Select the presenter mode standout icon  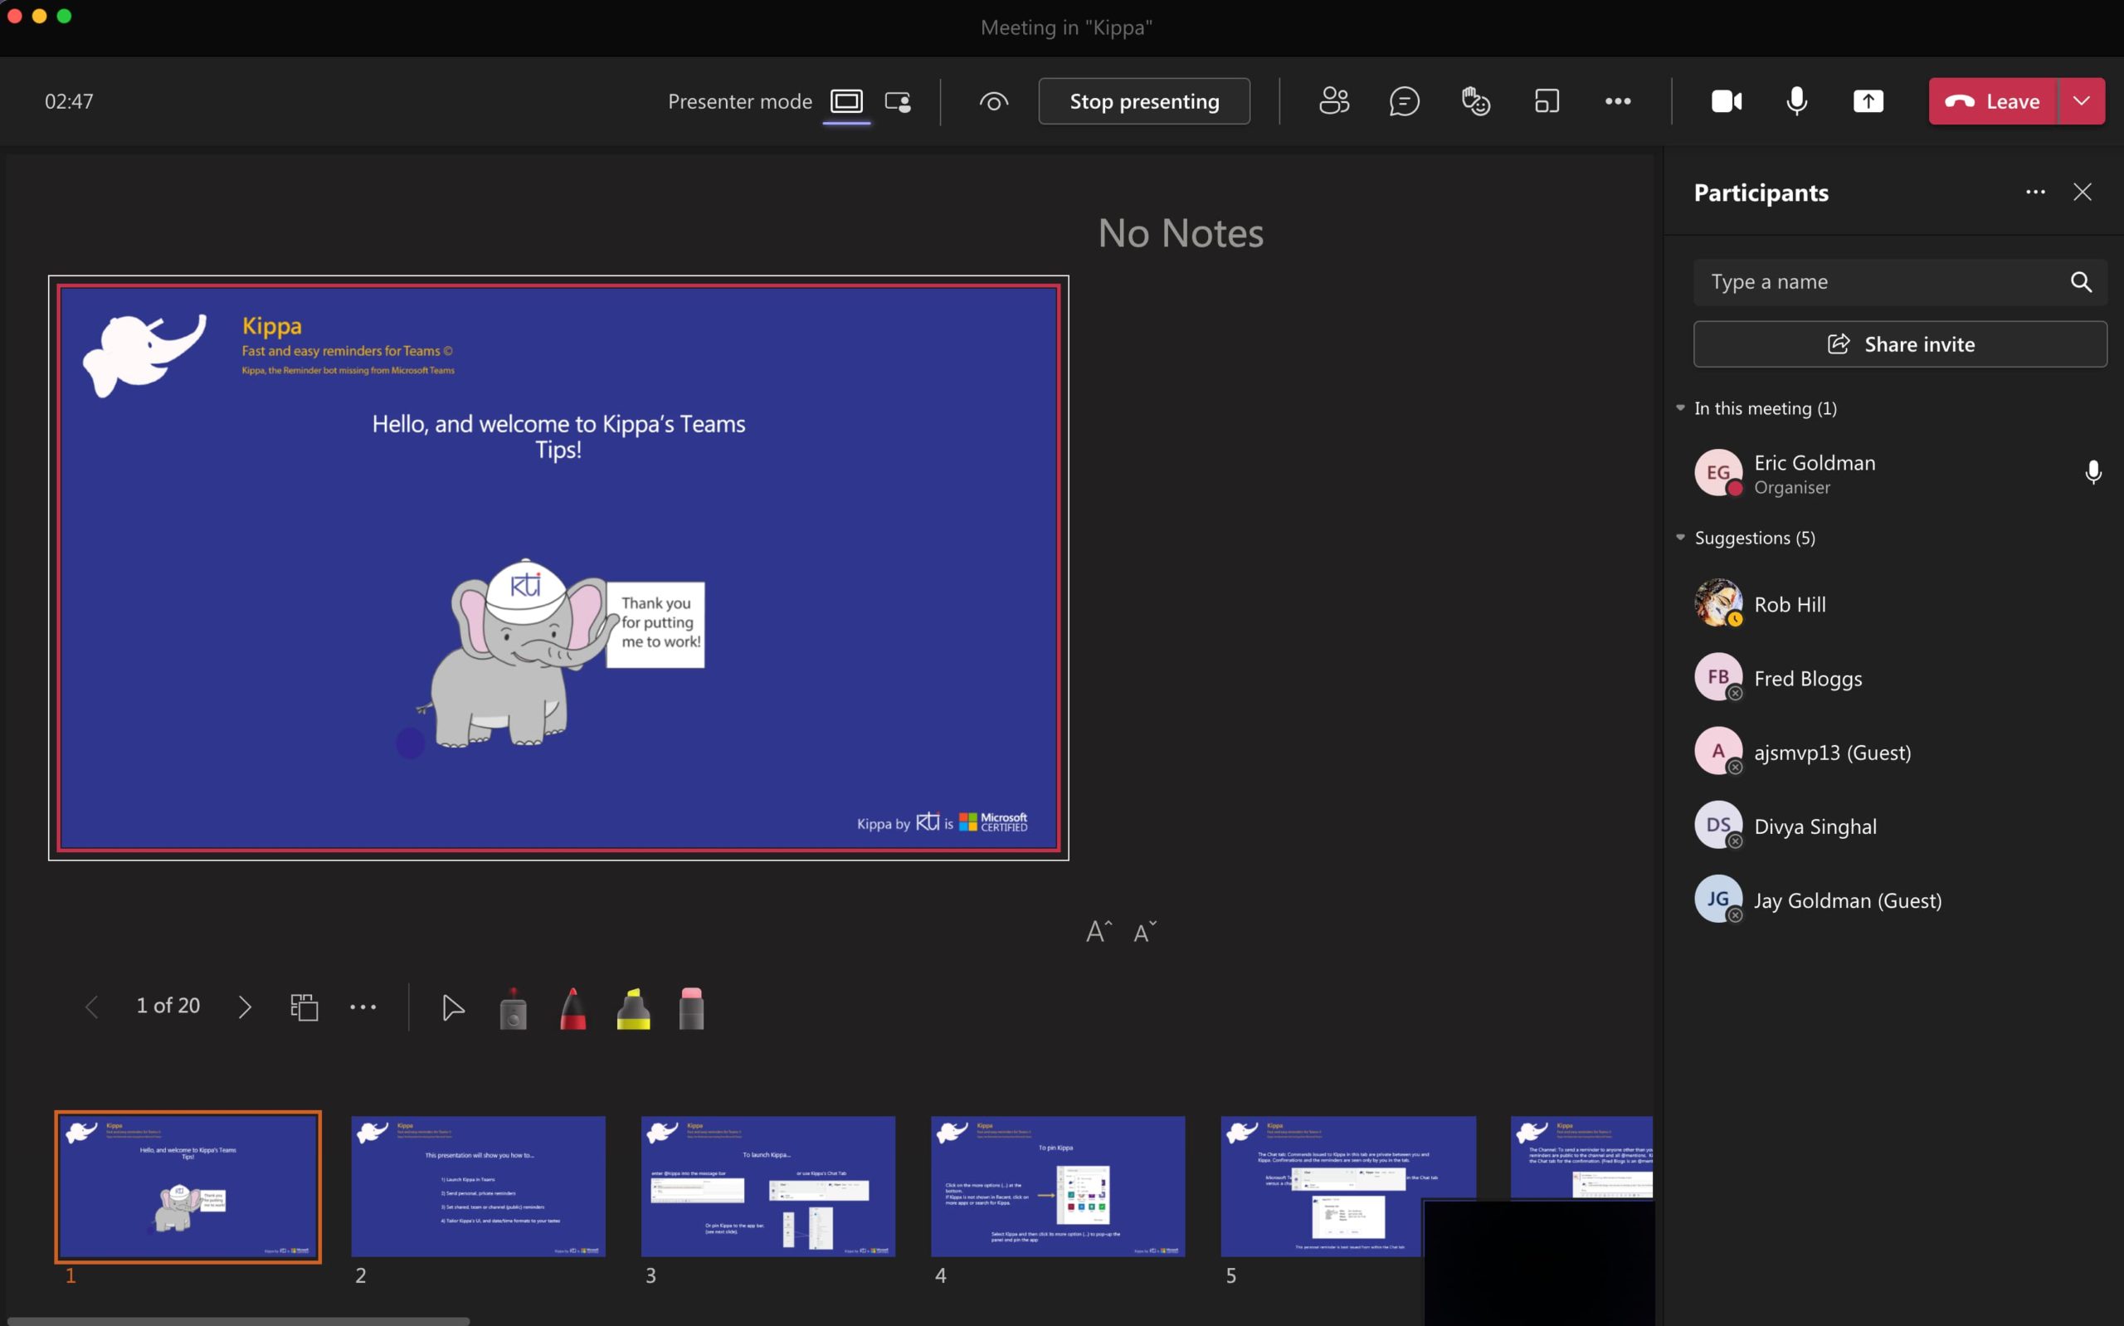tap(898, 102)
